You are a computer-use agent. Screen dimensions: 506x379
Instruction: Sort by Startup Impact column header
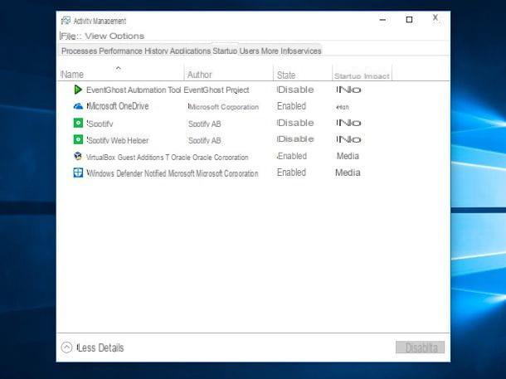click(362, 76)
